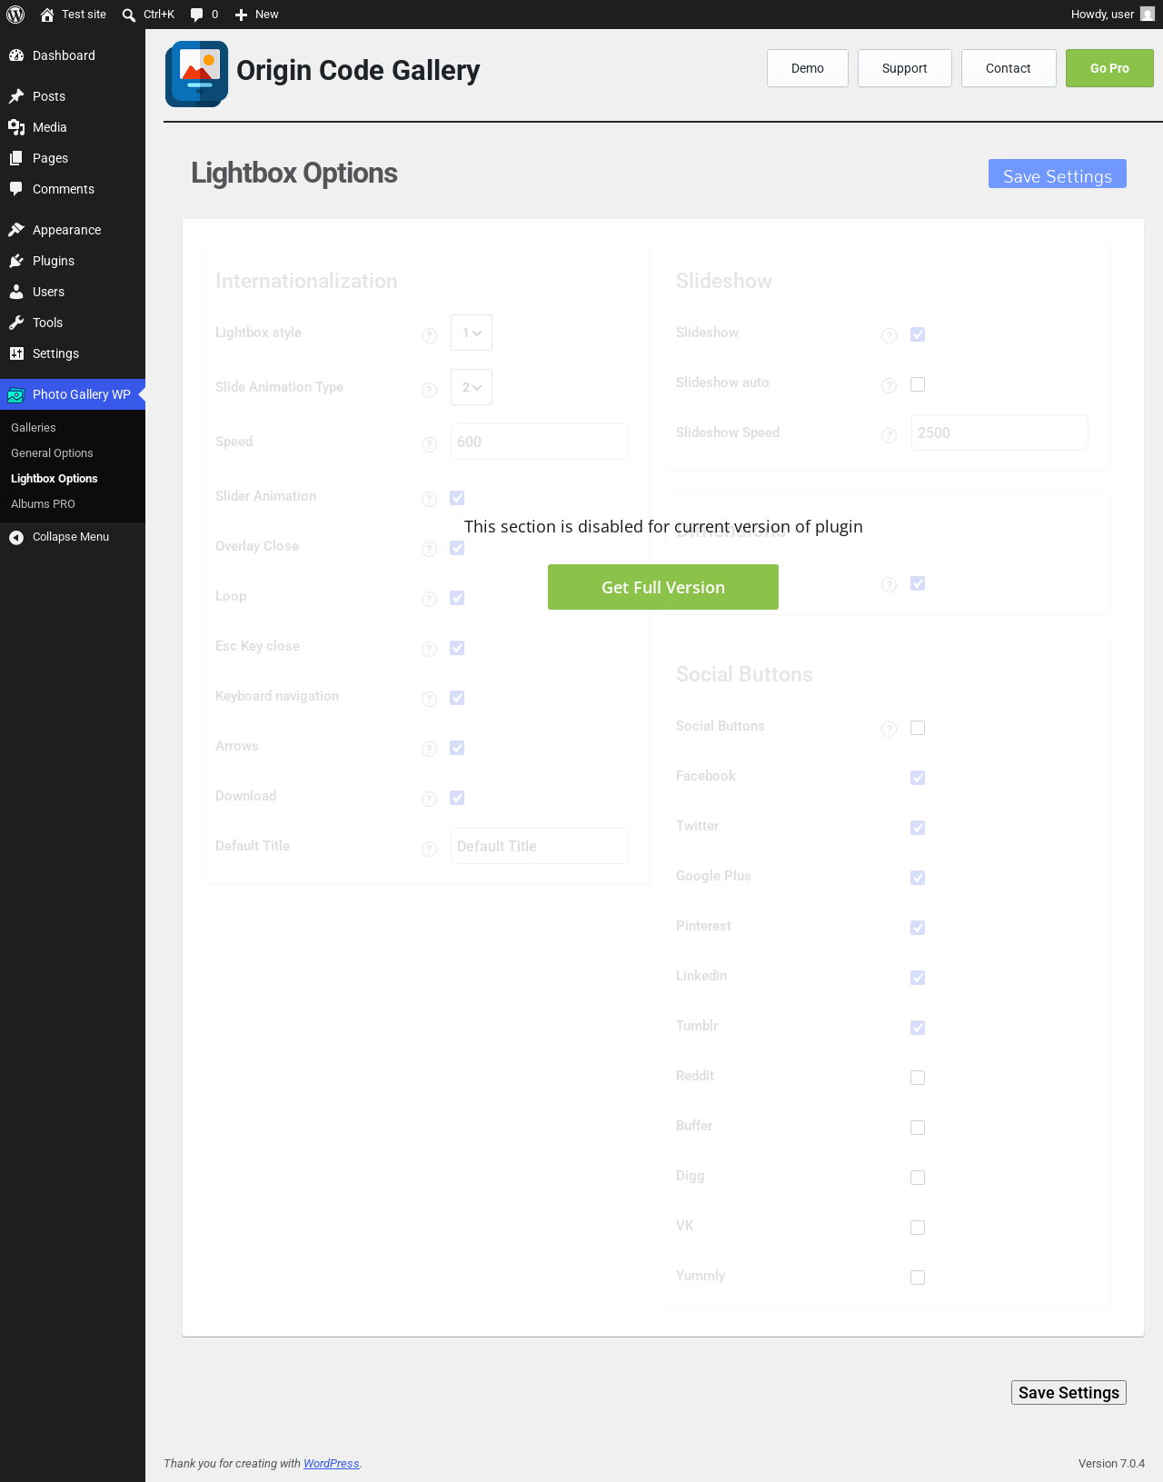
Task: Enable the Reddit checkbox
Action: [918, 1078]
